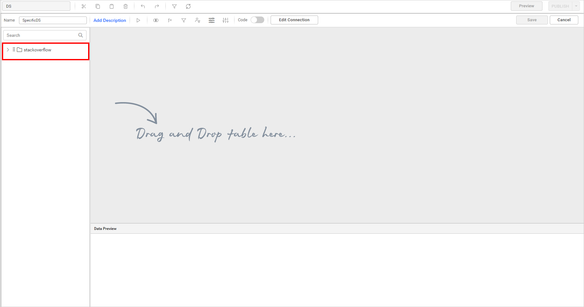Run the query with play icon
584x307 pixels.
138,20
